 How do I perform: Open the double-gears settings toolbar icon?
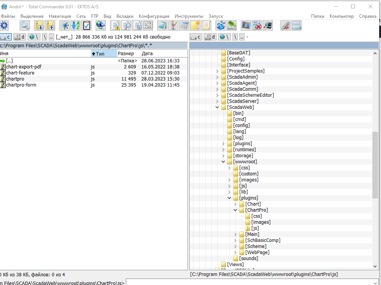coord(25,25)
